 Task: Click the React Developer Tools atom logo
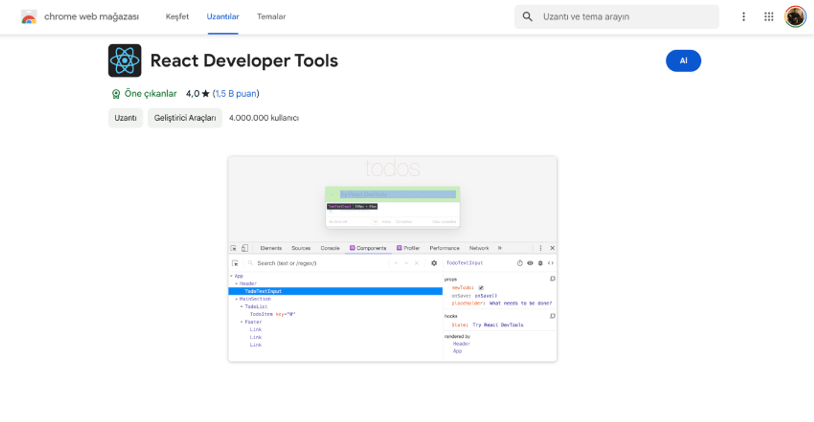[x=125, y=61]
